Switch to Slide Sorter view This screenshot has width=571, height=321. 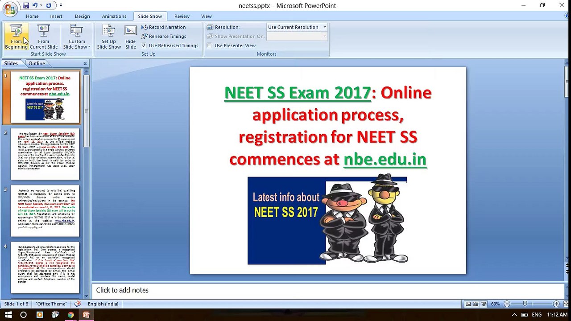click(x=476, y=304)
